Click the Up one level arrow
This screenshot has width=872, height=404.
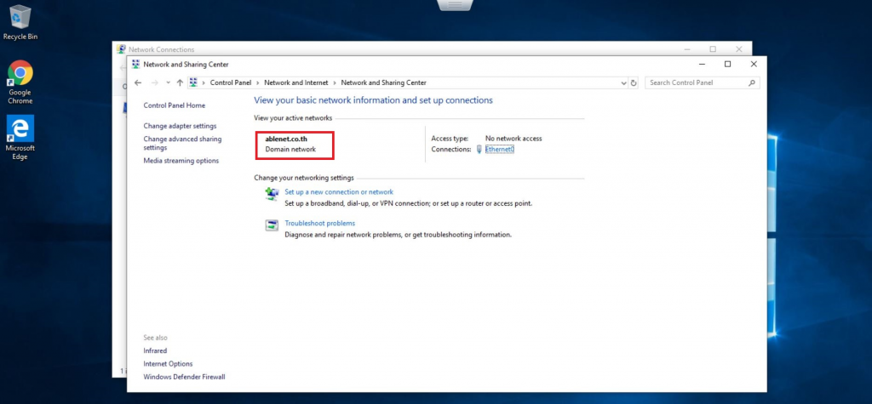(x=180, y=83)
